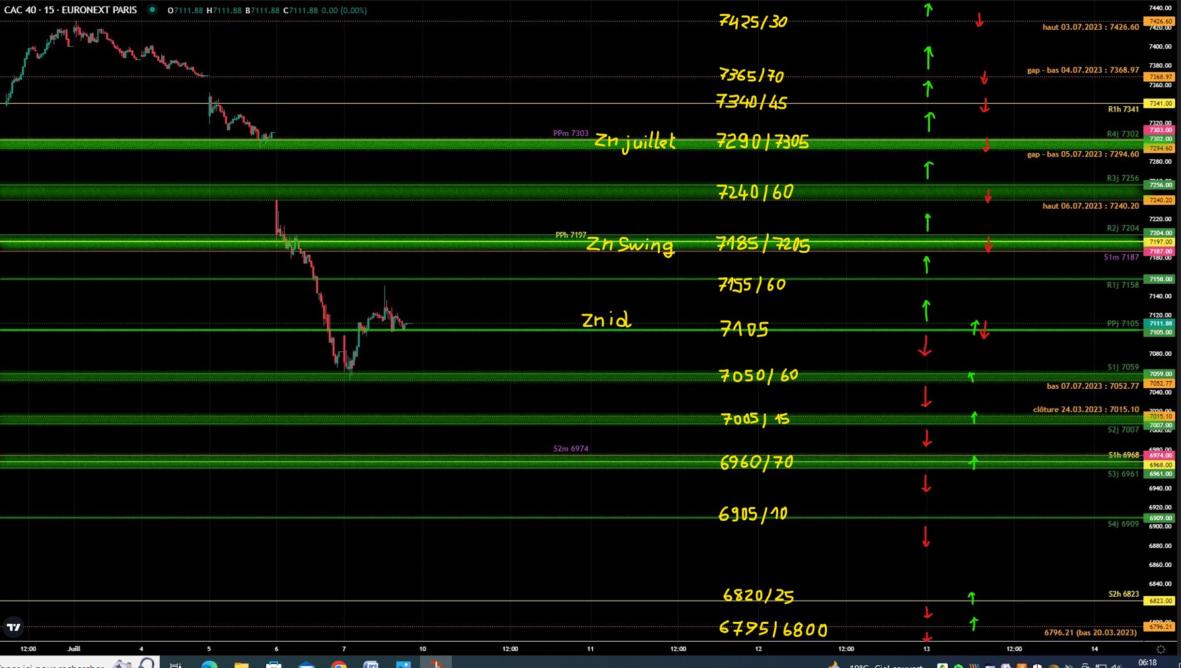Select the 6909.00 price axis label
This screenshot has width=1181, height=668.
click(1161, 518)
